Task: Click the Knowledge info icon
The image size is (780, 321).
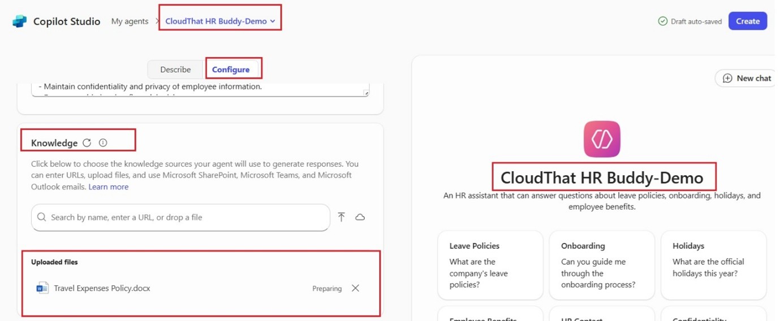Action: (x=103, y=143)
